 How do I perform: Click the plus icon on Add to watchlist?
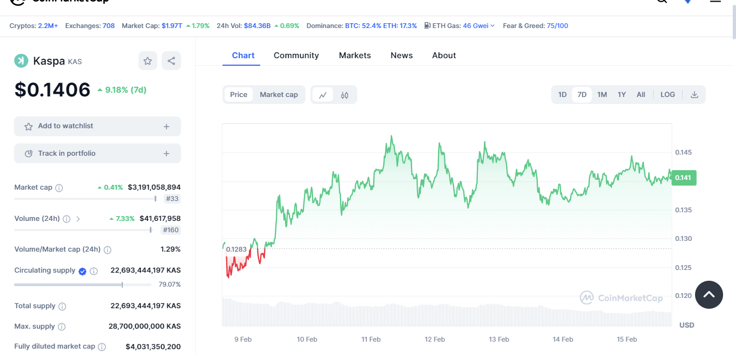(x=166, y=127)
